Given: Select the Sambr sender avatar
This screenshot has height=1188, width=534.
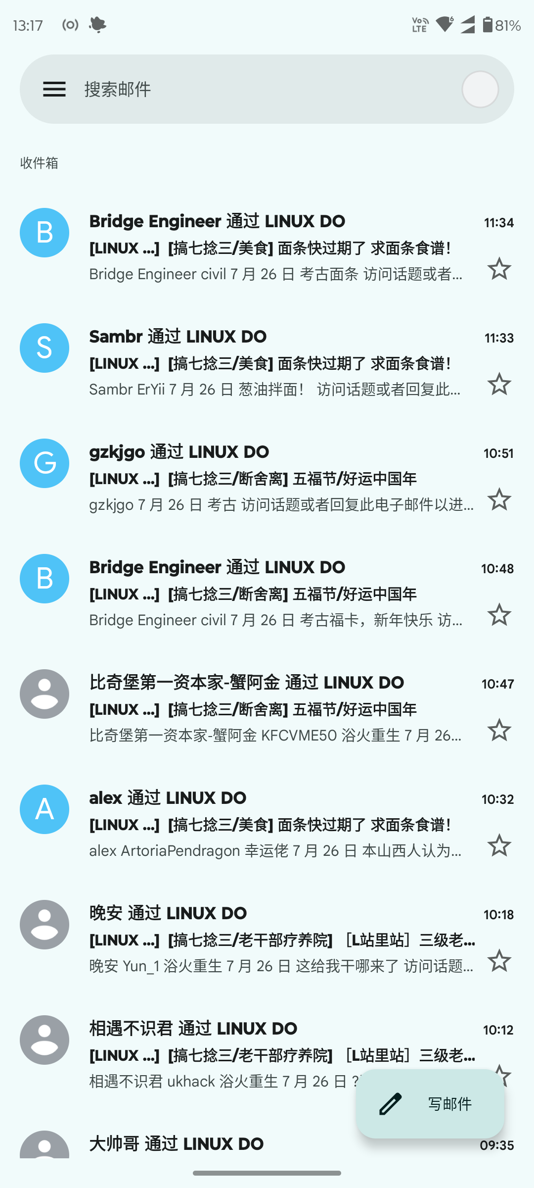Looking at the screenshot, I should coord(44,348).
